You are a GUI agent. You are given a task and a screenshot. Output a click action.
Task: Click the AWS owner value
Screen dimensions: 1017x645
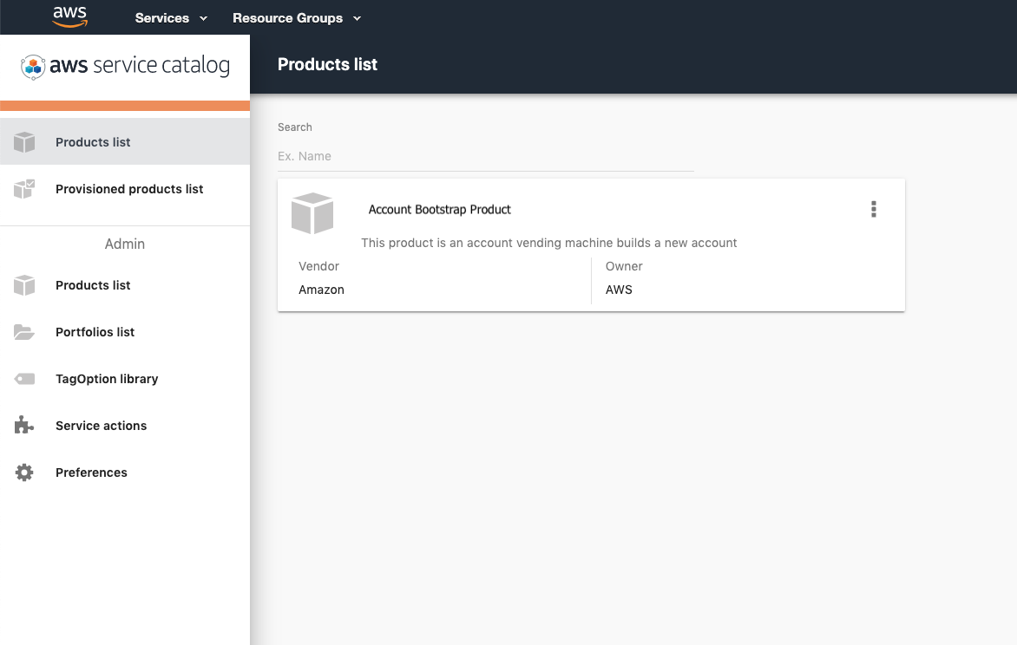[x=619, y=290]
